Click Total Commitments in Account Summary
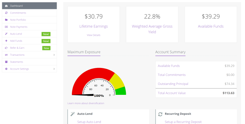 pyautogui.click(x=171, y=75)
